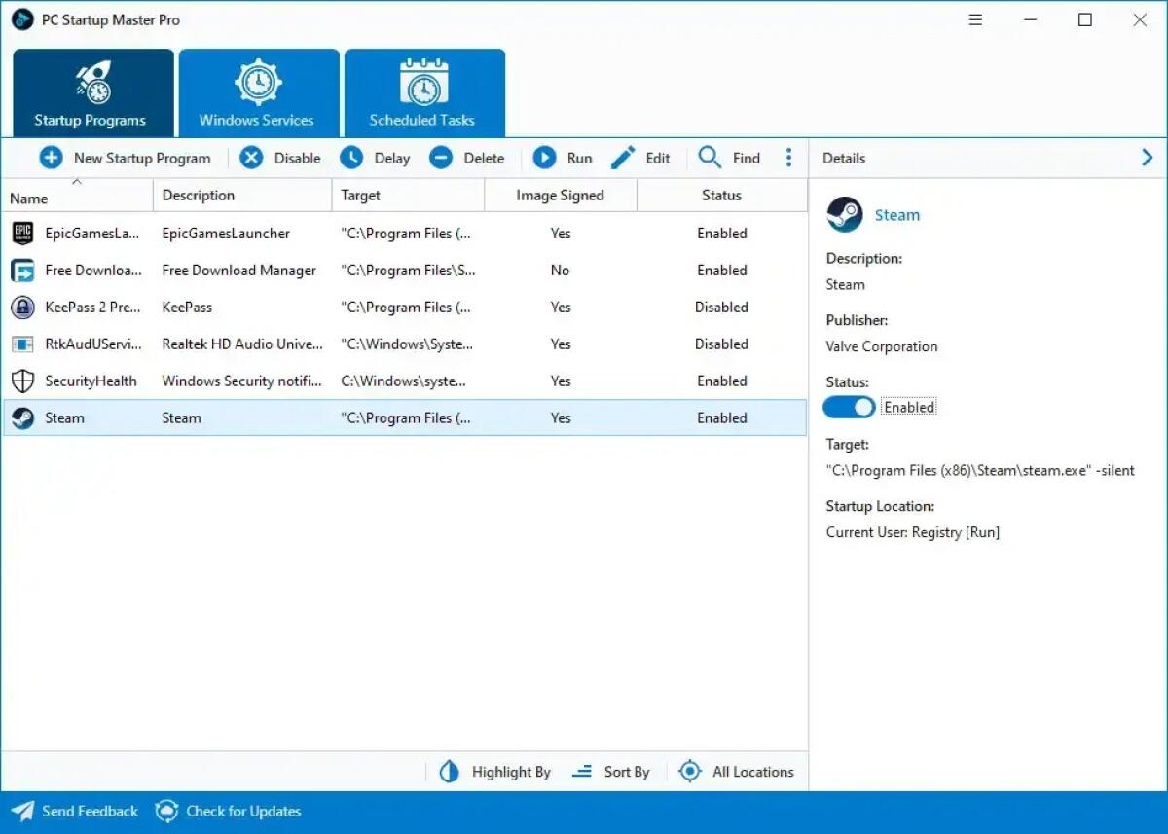Image resolution: width=1168 pixels, height=834 pixels.
Task: Click the Disable toolbar icon
Action: [251, 157]
